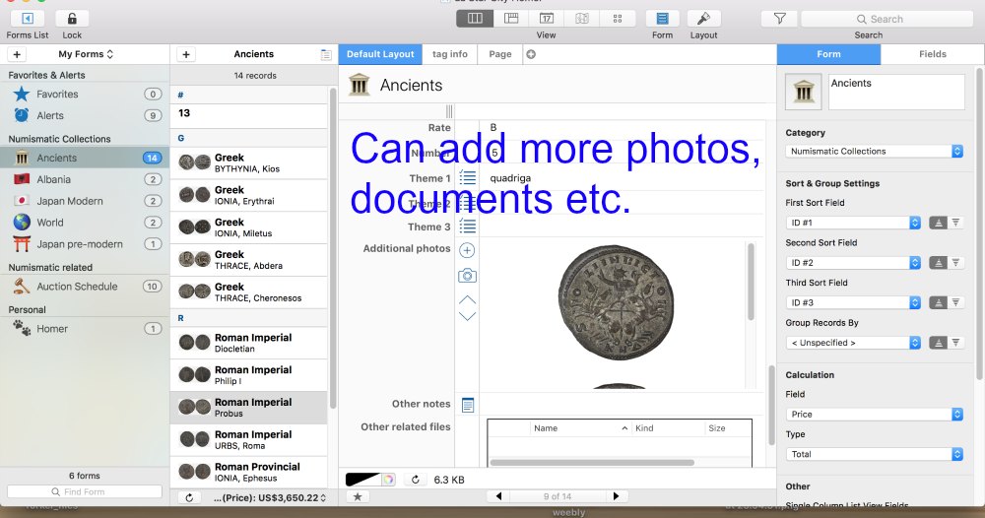Edit the Ancients form name field
This screenshot has width=985, height=518.
(896, 92)
